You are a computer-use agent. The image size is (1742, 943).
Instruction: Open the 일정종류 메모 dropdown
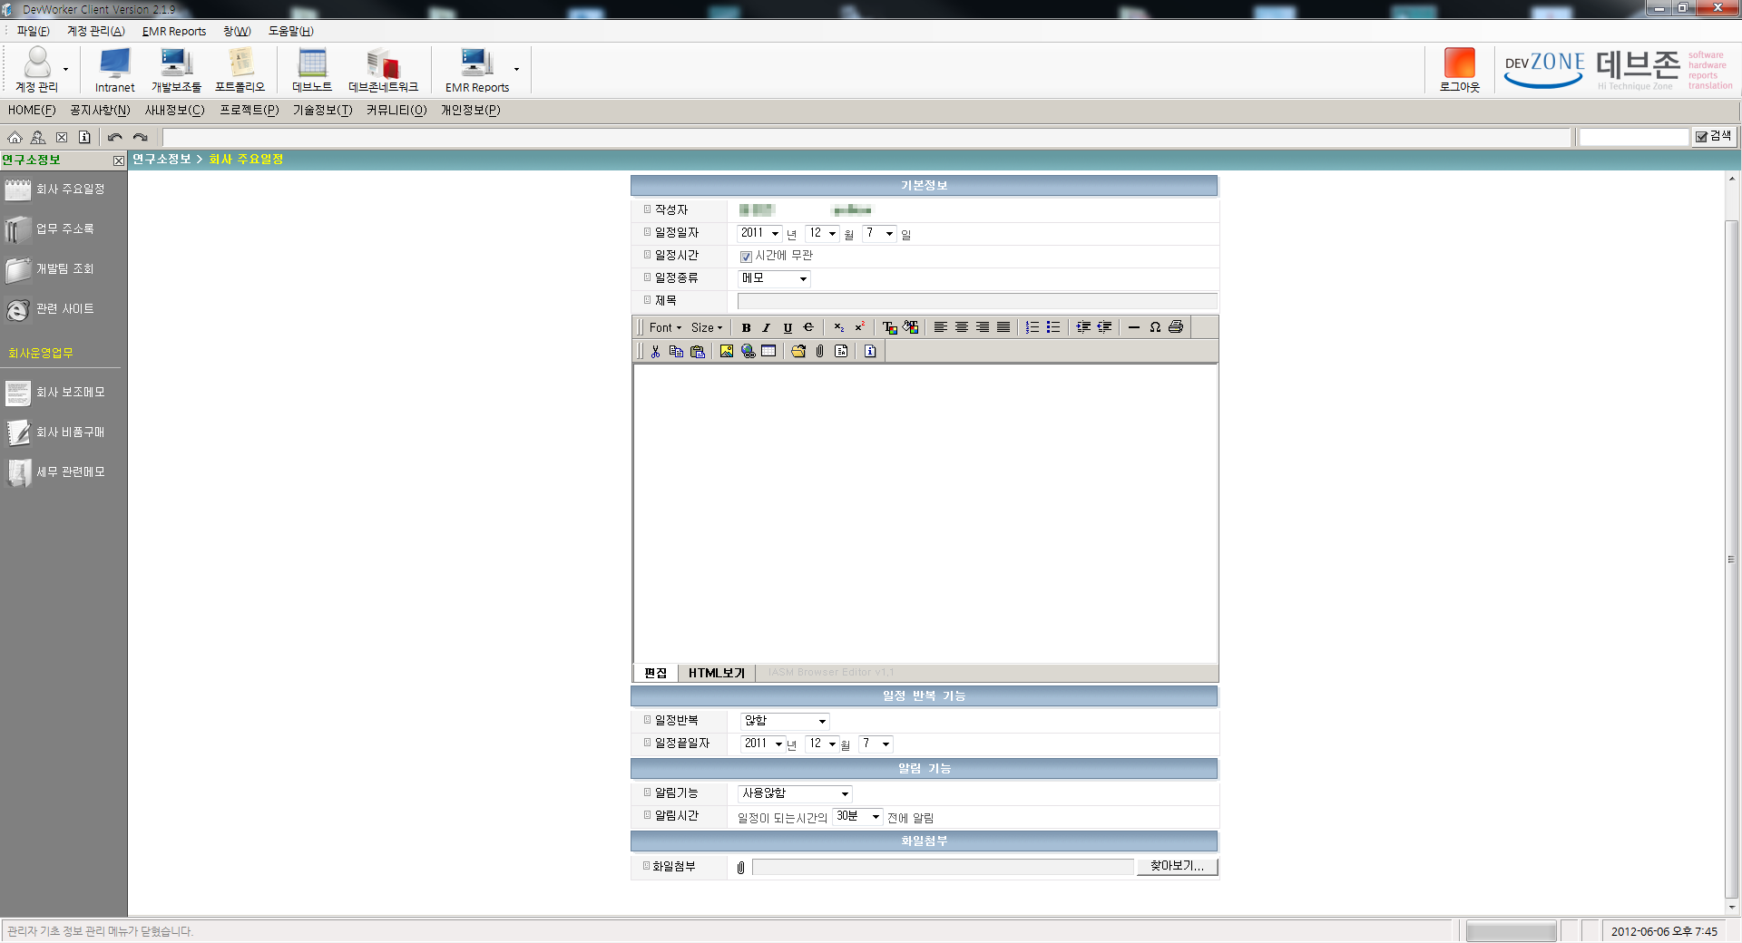pos(775,278)
